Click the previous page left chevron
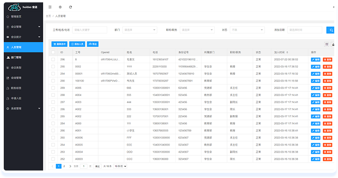Viewport: 338px width, 178px height. pyautogui.click(x=52, y=166)
